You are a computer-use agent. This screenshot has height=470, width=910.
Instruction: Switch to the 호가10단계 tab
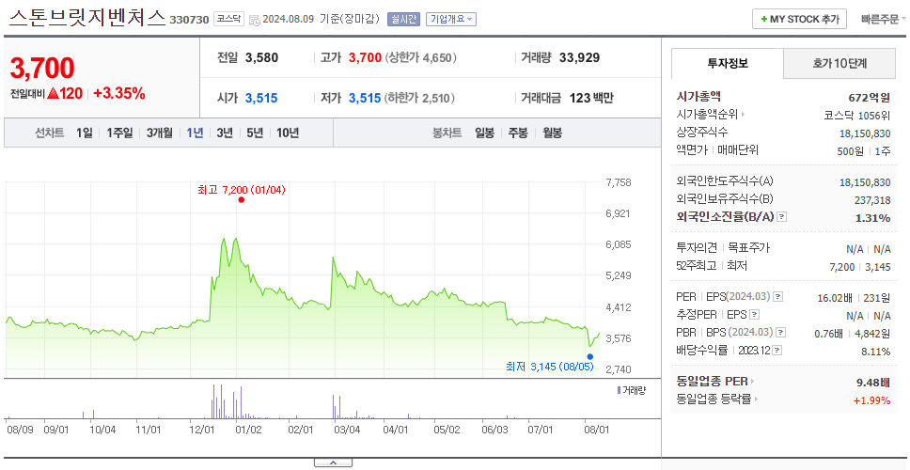click(x=839, y=63)
